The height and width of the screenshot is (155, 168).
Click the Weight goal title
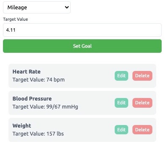tap(22, 126)
